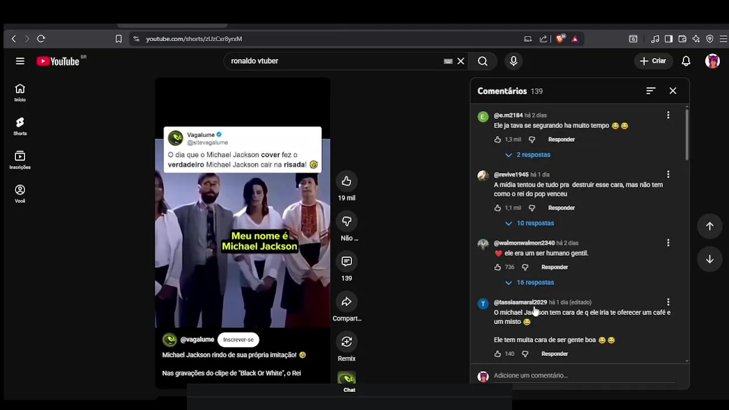
Task: Open @revive1945 user profile link
Action: [511, 175]
